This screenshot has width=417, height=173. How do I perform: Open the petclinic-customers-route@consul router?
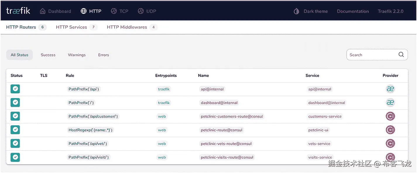click(x=232, y=116)
